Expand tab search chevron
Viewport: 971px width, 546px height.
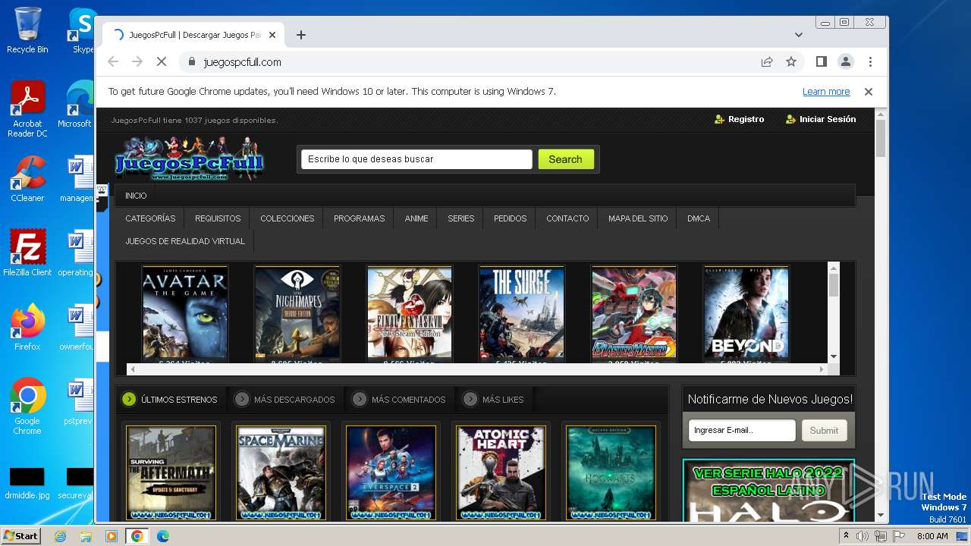tap(798, 35)
